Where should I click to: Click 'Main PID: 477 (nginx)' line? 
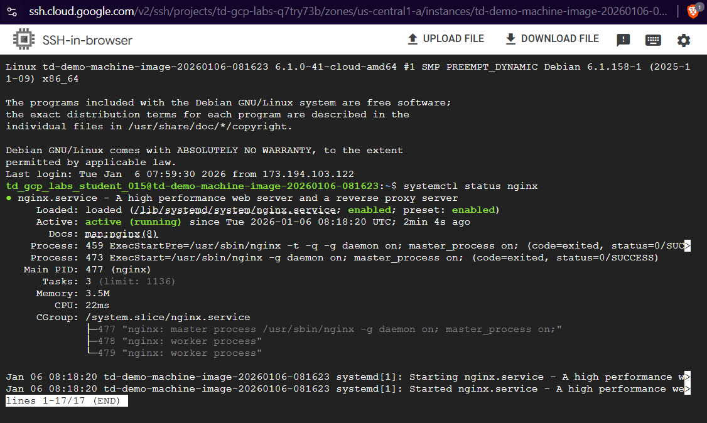87,270
